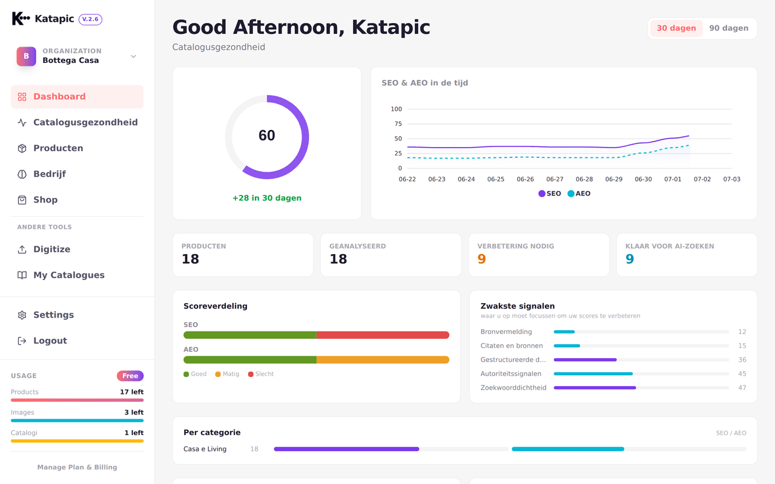Viewport: 775px width, 484px height.
Task: Open the Klaar voor AI-zoeken card
Action: (x=687, y=255)
